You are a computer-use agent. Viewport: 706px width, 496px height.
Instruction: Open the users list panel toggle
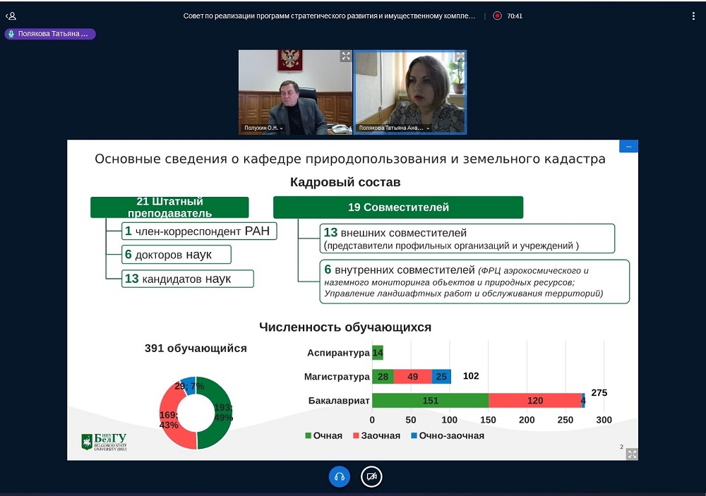click(11, 16)
